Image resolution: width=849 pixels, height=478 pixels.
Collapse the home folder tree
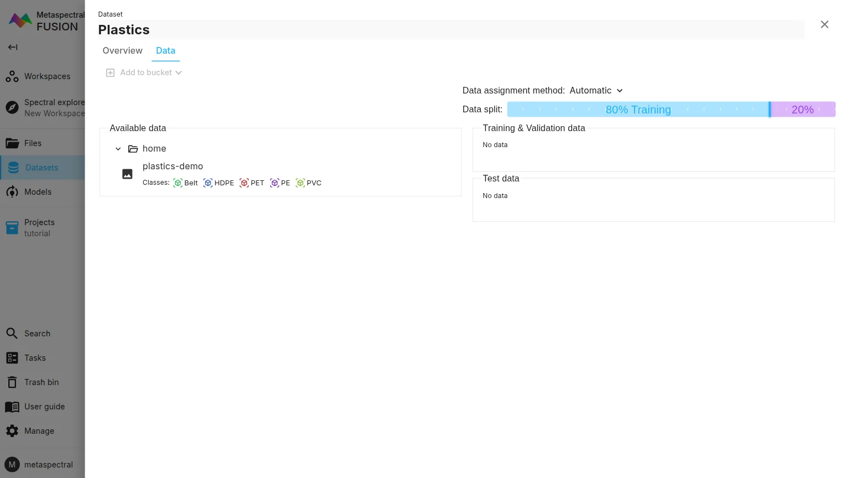[118, 149]
